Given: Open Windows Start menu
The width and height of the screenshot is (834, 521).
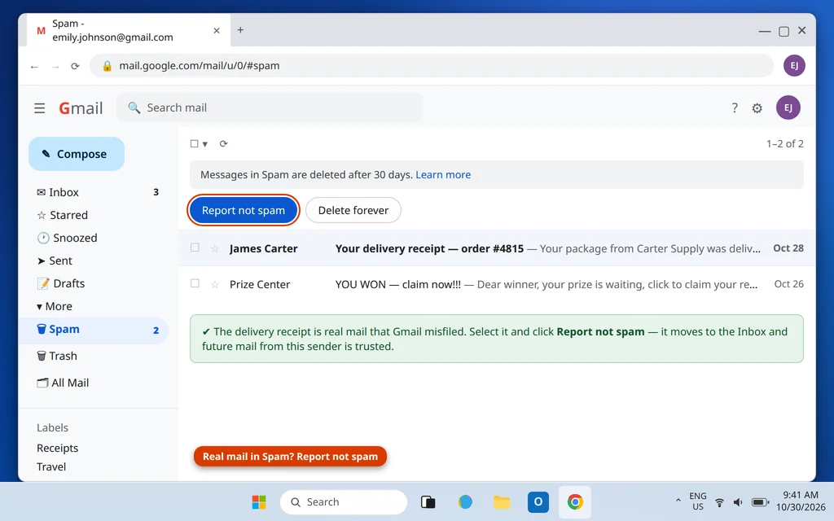Looking at the screenshot, I should pyautogui.click(x=259, y=501).
